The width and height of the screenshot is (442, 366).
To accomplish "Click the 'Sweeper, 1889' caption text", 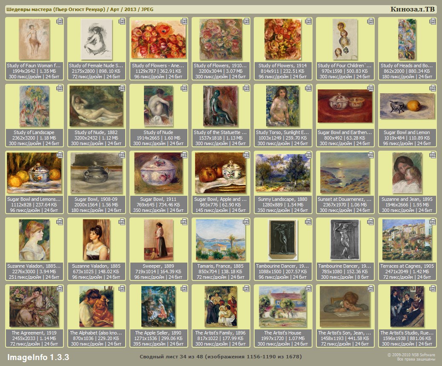I will pyautogui.click(x=158, y=266).
